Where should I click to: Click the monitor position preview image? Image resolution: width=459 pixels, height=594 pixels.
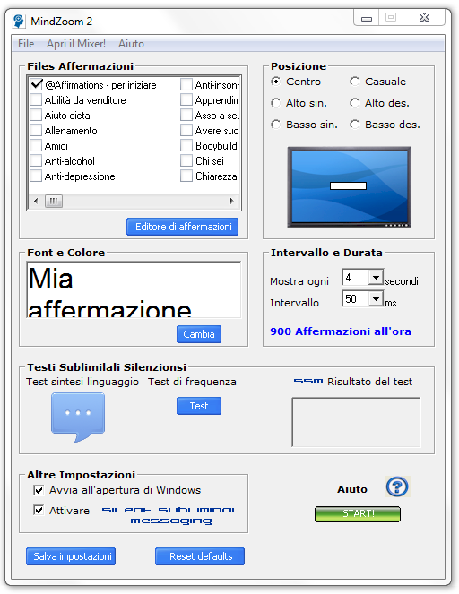(x=349, y=187)
